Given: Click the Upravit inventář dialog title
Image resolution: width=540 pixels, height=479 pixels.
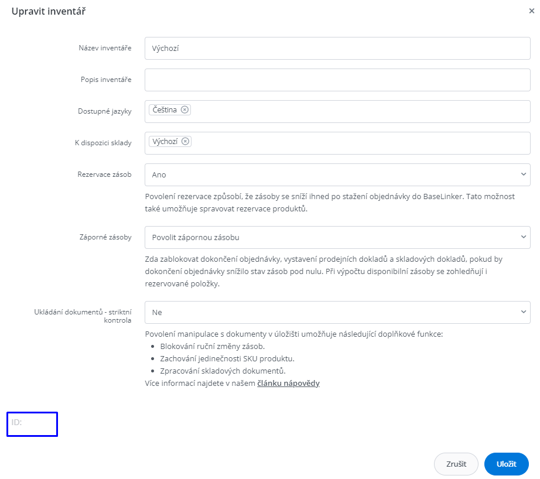Looking at the screenshot, I should click(49, 11).
